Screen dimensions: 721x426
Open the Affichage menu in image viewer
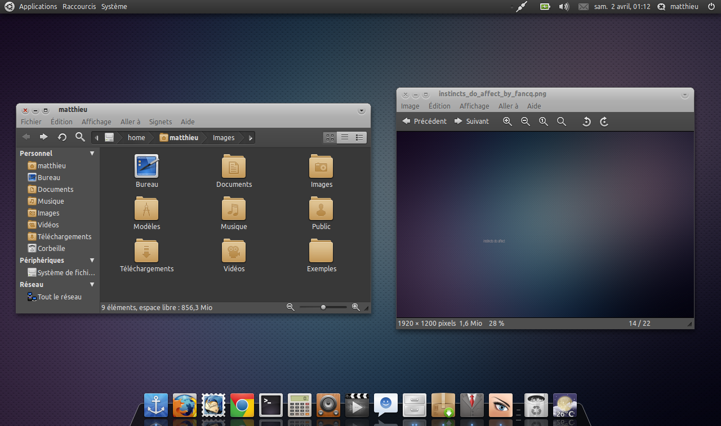point(474,106)
